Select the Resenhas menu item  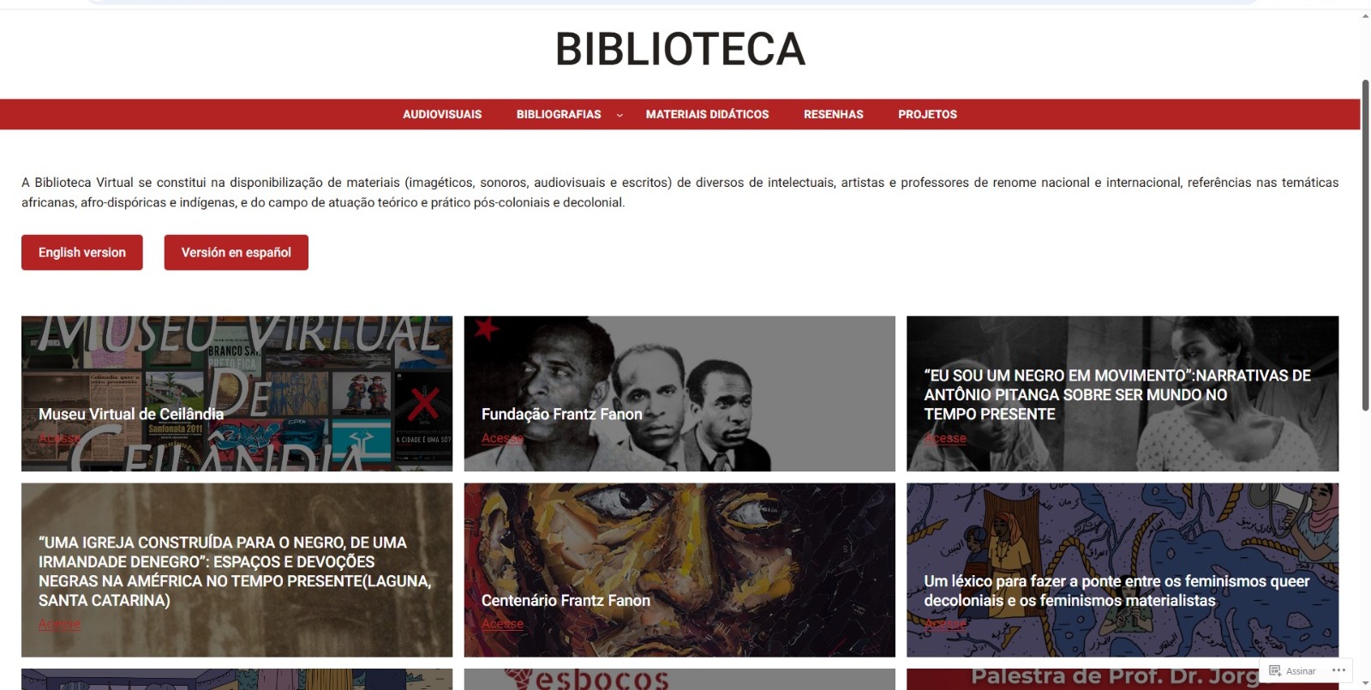[833, 114]
